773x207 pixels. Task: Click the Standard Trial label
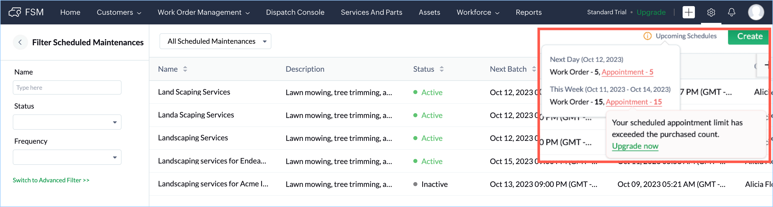[607, 12]
